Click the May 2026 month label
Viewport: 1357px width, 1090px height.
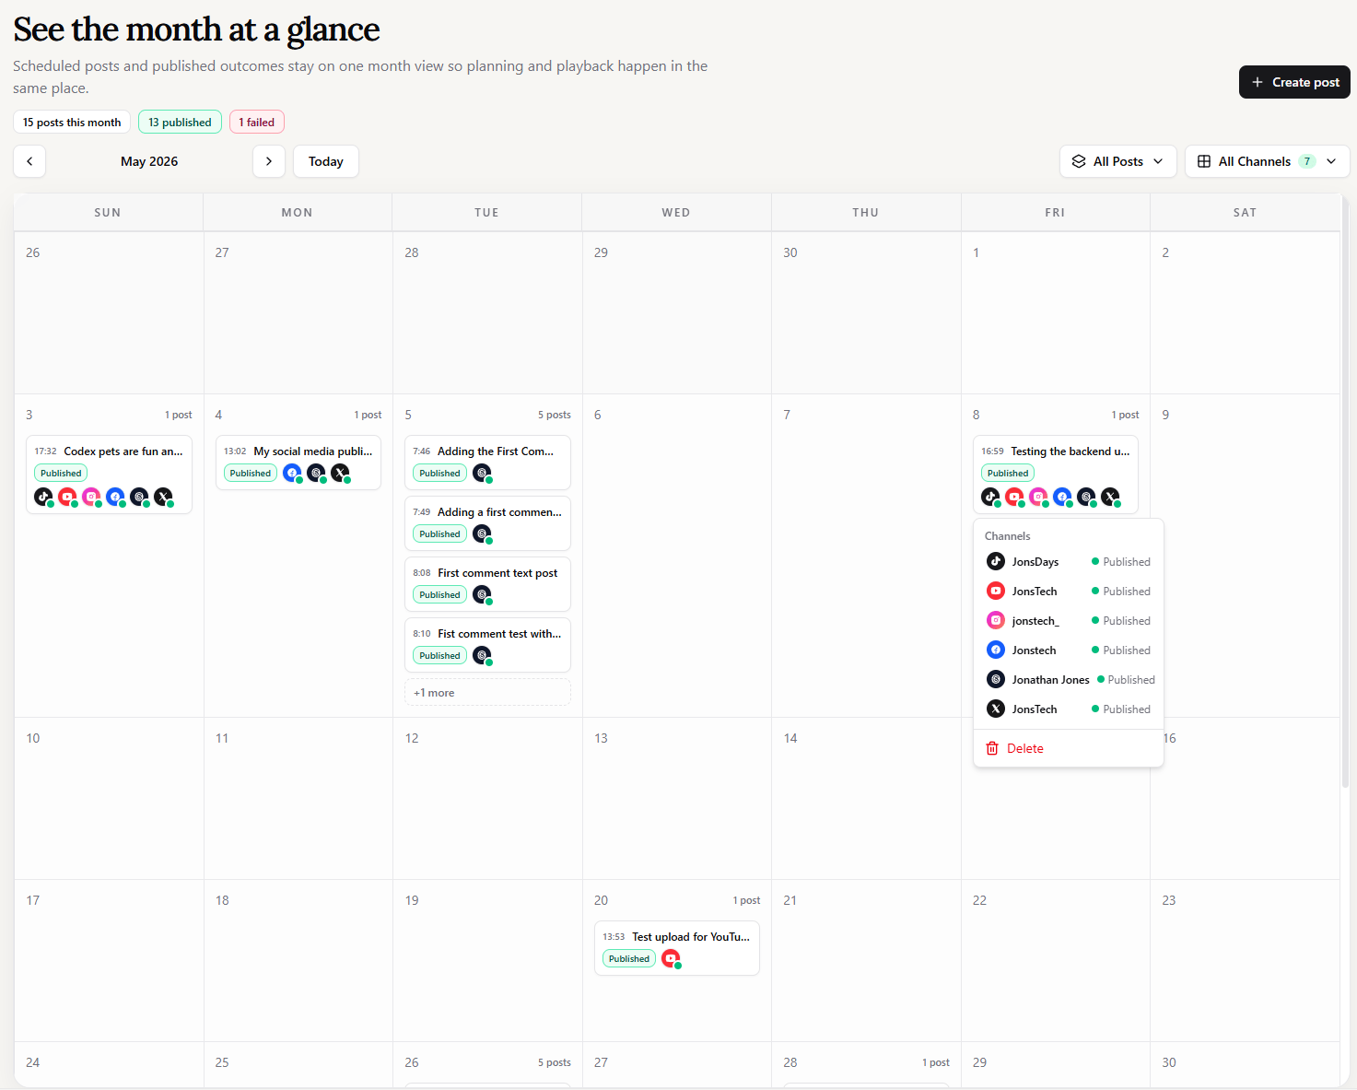[x=149, y=161]
